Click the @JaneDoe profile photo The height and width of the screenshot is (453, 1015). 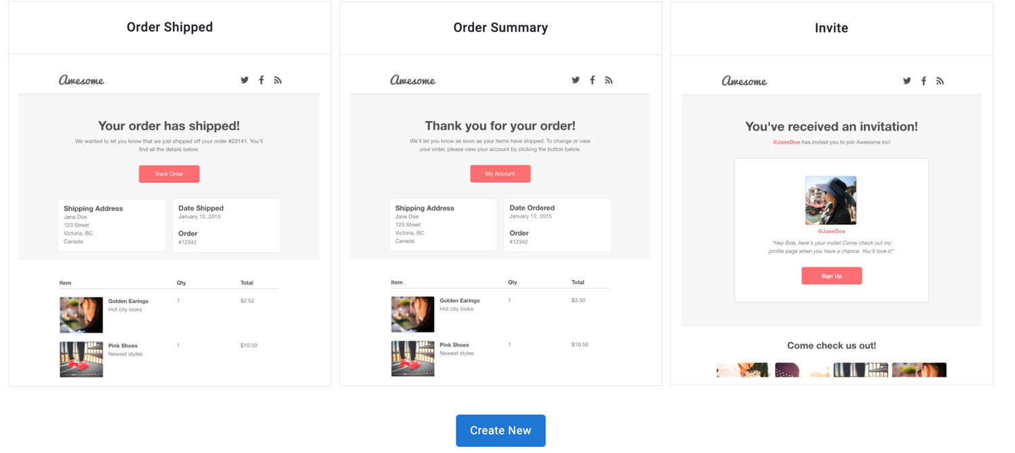click(831, 200)
